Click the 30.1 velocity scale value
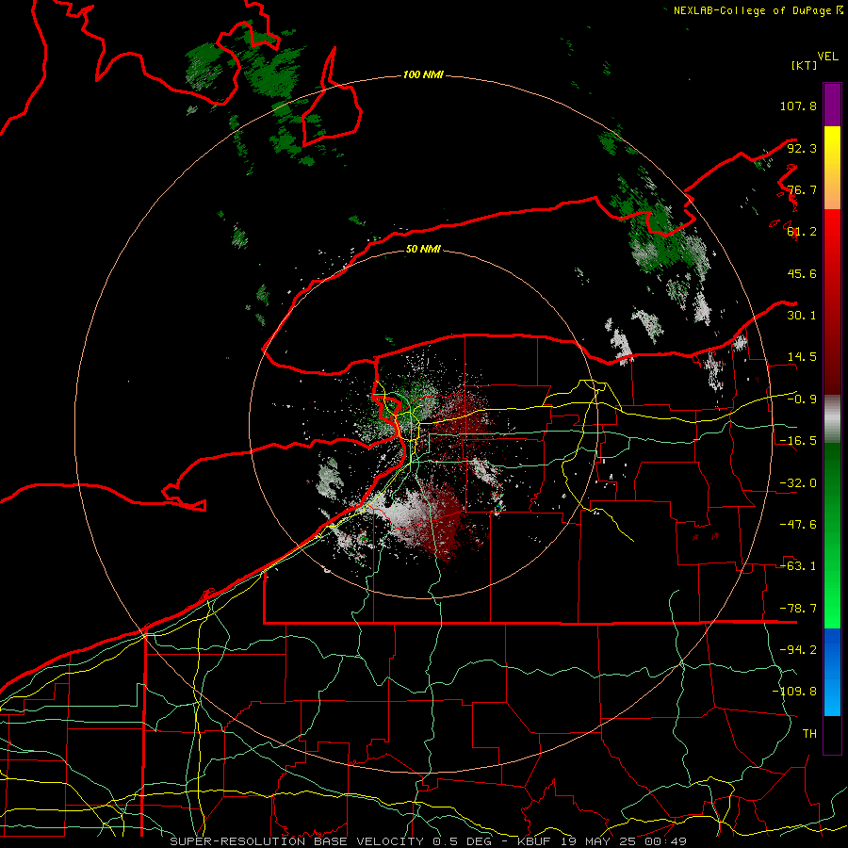848x848 pixels. click(802, 316)
